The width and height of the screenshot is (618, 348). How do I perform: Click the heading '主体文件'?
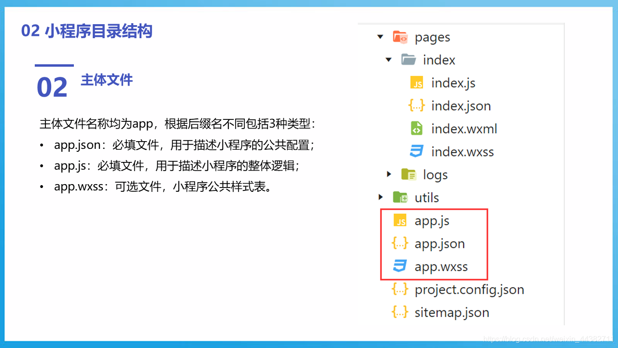point(107,80)
